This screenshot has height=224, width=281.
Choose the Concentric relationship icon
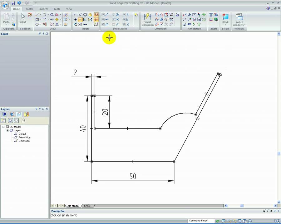[x=85, y=15]
